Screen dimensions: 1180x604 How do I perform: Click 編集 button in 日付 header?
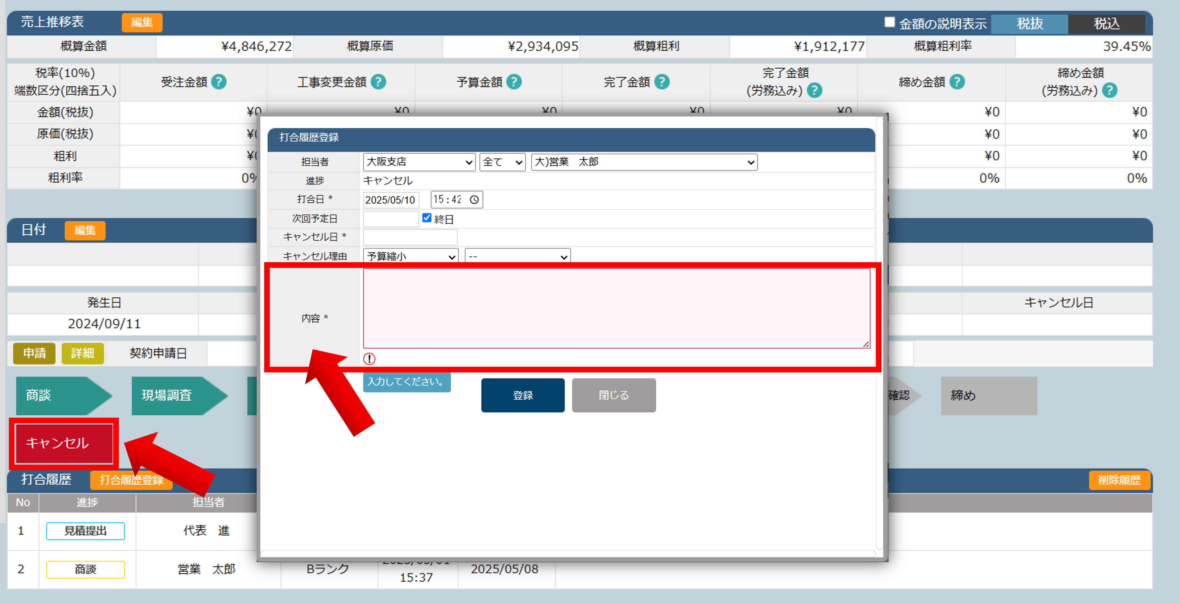[85, 230]
